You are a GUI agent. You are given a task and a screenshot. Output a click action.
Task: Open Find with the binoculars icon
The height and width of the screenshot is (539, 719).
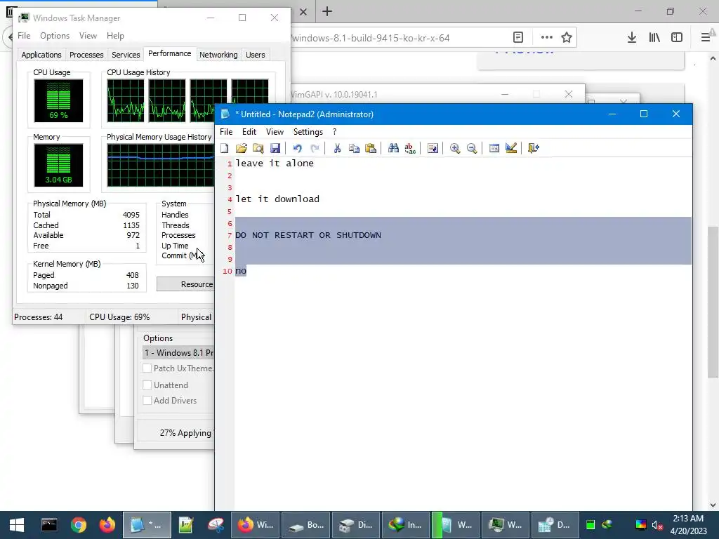click(393, 148)
